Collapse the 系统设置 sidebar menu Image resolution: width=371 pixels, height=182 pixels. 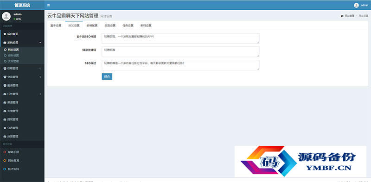click(22, 43)
